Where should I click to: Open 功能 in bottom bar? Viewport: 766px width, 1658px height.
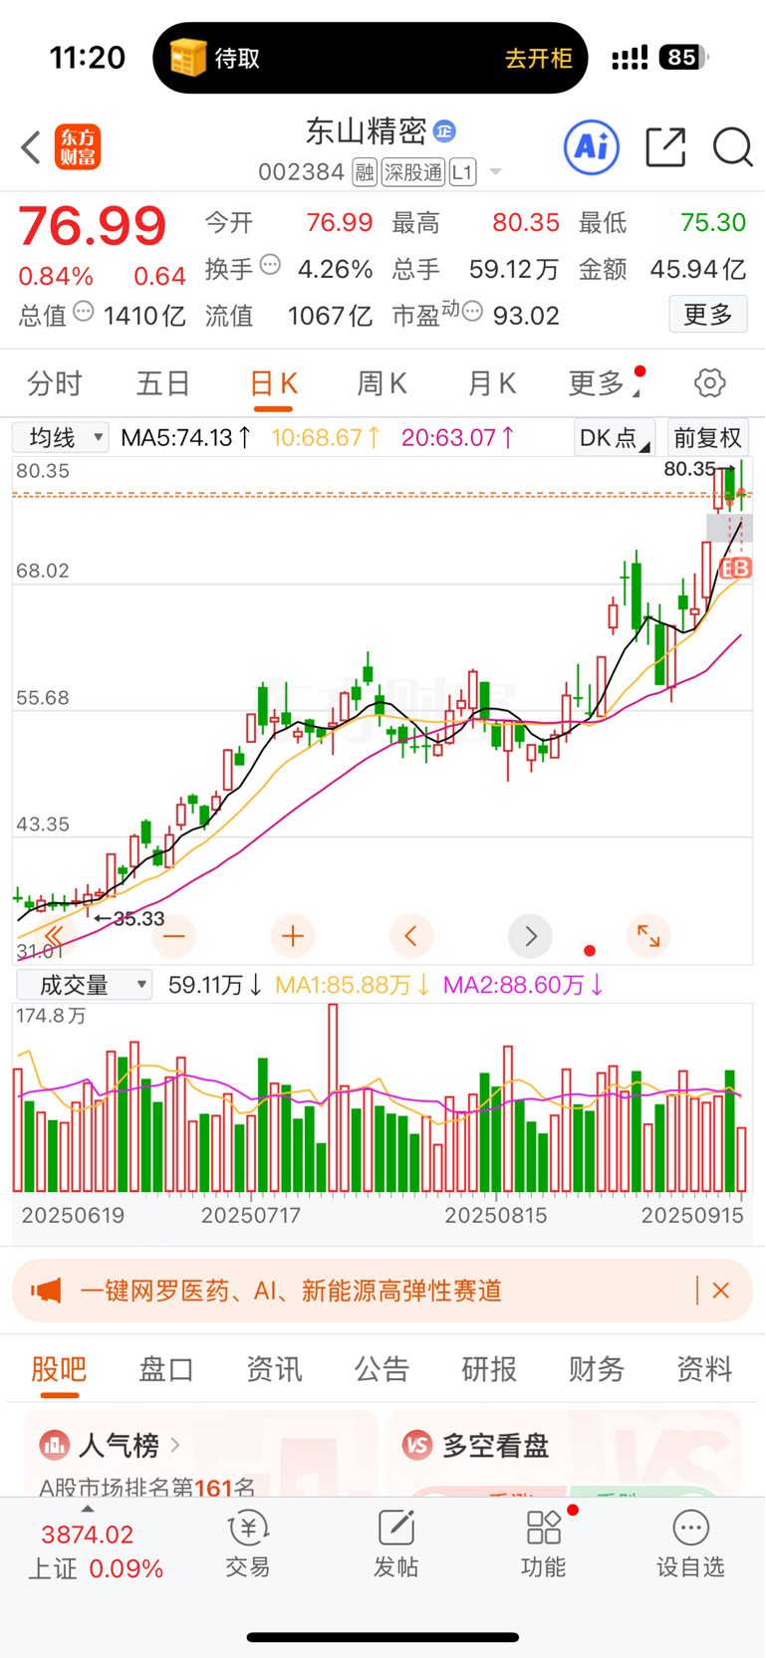(544, 1544)
